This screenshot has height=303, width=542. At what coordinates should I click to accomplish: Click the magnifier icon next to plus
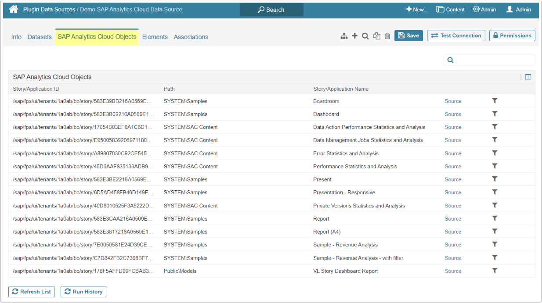pyautogui.click(x=365, y=36)
